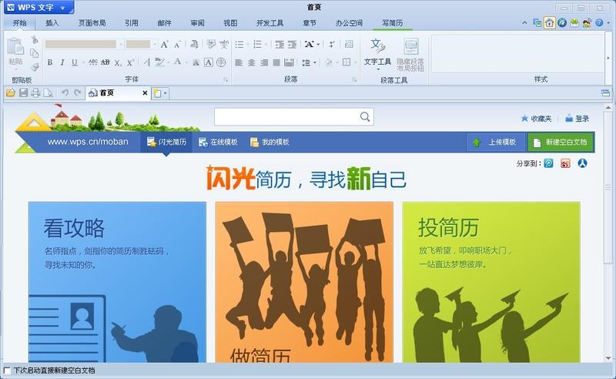The width and height of the screenshot is (616, 379).
Task: Click the Paste (粘贴) clipboard icon
Action: tap(15, 46)
